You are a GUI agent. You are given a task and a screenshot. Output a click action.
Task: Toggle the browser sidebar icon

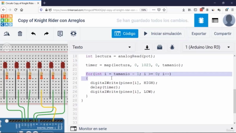click(x=195, y=10)
